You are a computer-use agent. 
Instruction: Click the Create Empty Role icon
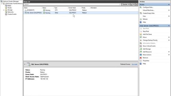click(x=141, y=13)
